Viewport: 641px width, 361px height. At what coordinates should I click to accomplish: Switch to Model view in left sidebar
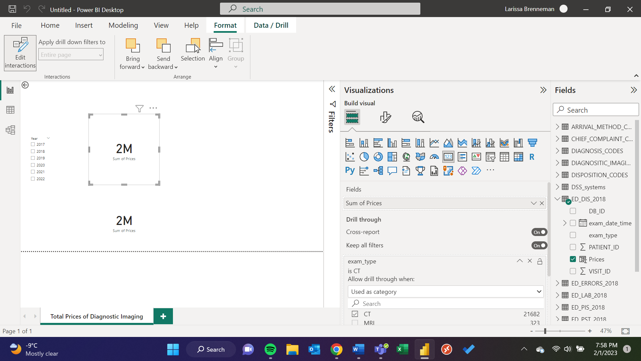(10, 130)
